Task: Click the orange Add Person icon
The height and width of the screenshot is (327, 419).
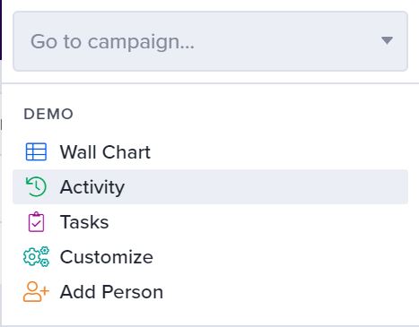Action: pyautogui.click(x=36, y=292)
